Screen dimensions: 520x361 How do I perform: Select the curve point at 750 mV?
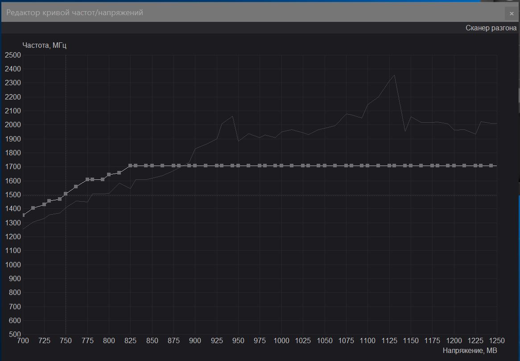(x=66, y=194)
